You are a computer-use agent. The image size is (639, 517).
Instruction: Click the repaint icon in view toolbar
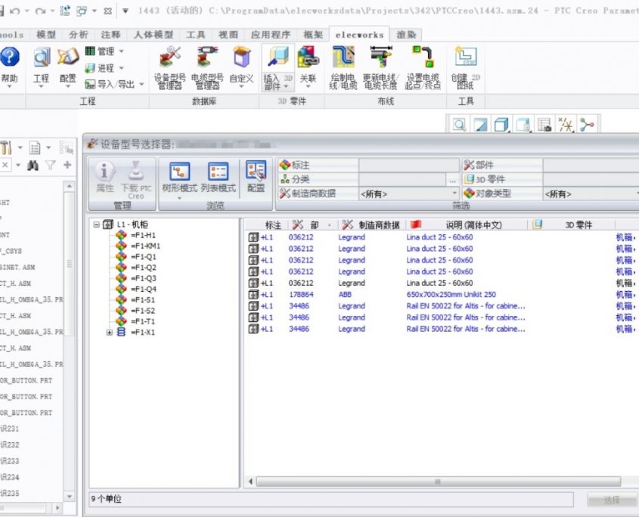(480, 125)
